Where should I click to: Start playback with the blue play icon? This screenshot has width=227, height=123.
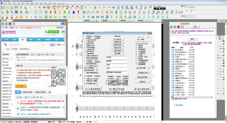point(21,7)
